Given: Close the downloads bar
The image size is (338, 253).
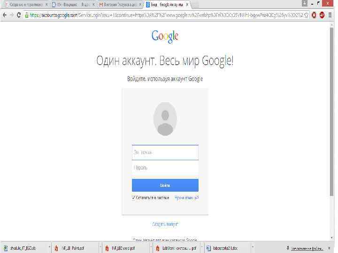Looking at the screenshot, I should coord(329,248).
